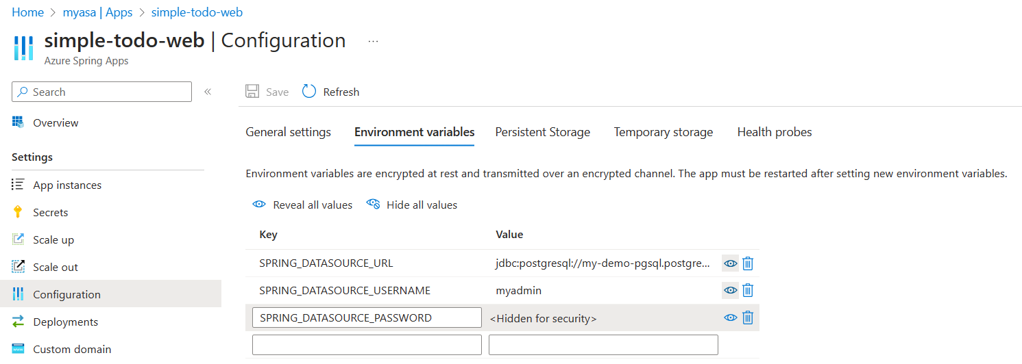The width and height of the screenshot is (1022, 364).
Task: Collapse the left sidebar menu
Action: tap(207, 92)
